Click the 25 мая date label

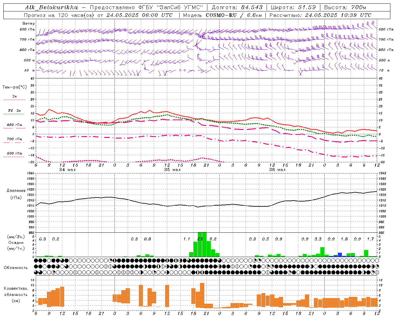(172, 170)
